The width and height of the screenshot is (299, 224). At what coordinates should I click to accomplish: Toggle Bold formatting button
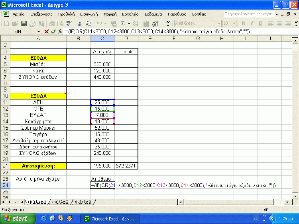click(x=243, y=23)
